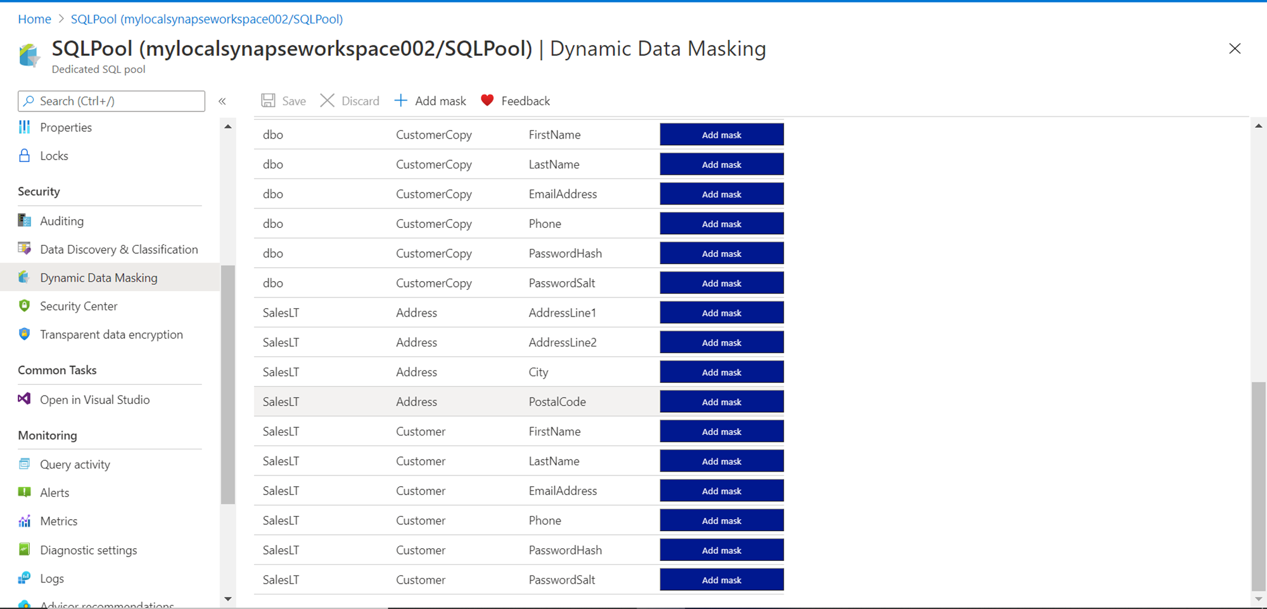Click the Visual Studio icon
1267x609 pixels.
click(x=25, y=399)
